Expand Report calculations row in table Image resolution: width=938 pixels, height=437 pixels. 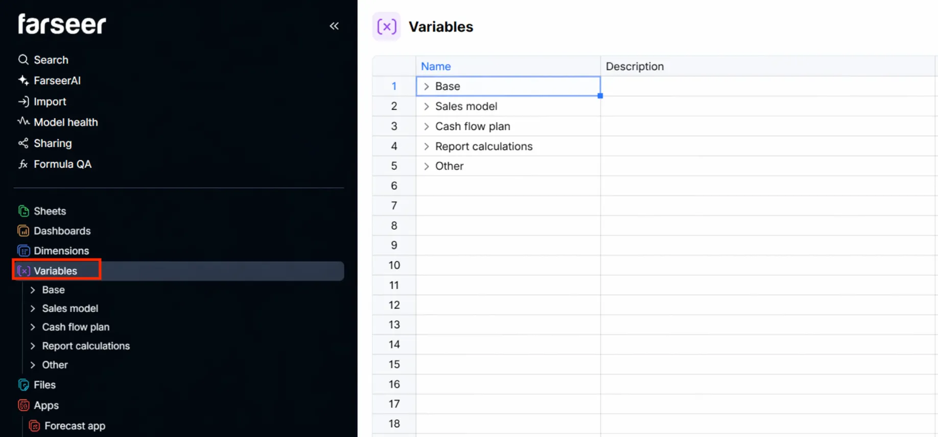(x=426, y=146)
